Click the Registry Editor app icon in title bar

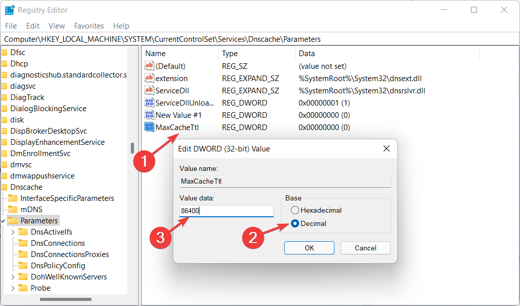10,10
